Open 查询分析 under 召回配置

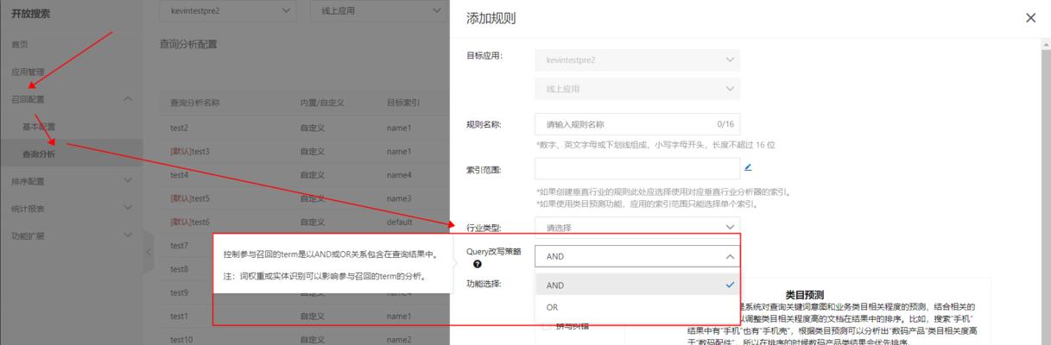[x=39, y=154]
